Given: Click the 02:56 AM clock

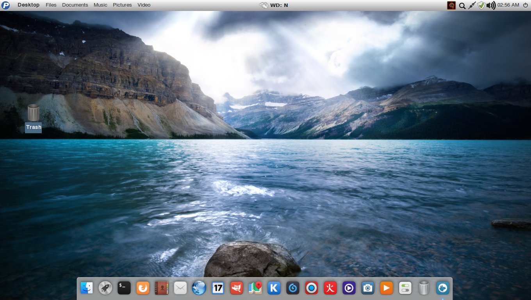Looking at the screenshot, I should click(x=508, y=5).
